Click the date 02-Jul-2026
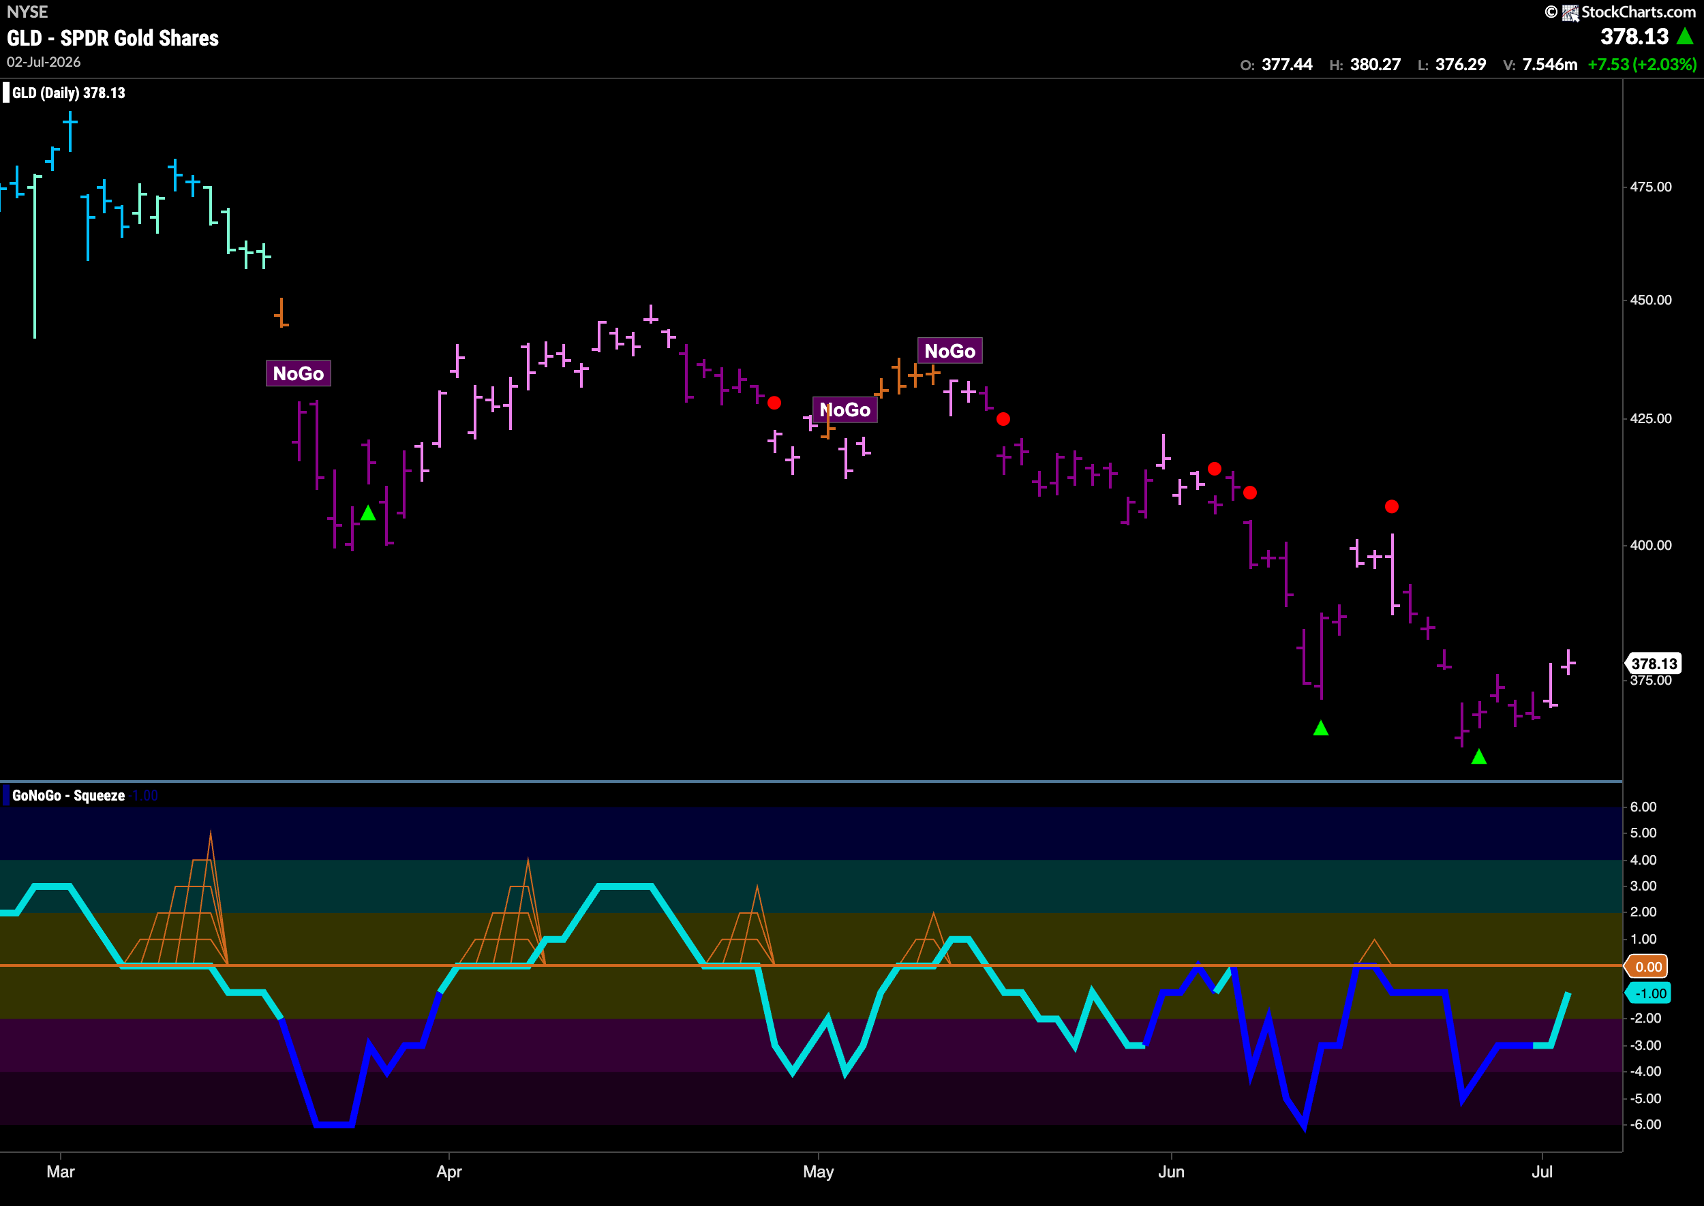Screen dimensions: 1704x1206 coord(44,63)
